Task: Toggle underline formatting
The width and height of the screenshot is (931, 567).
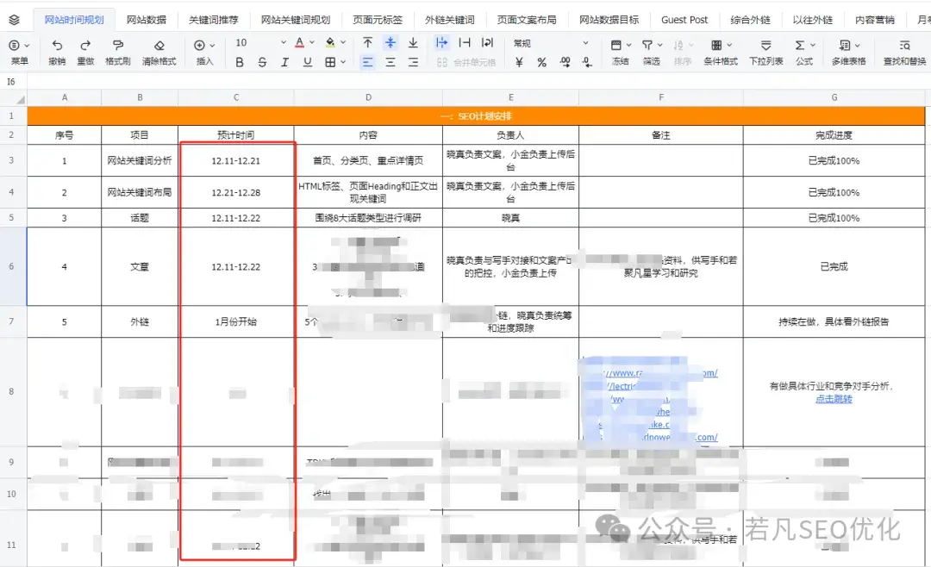Action: click(x=307, y=62)
